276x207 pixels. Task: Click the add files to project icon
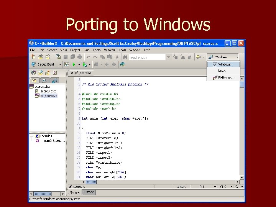[41, 73]
